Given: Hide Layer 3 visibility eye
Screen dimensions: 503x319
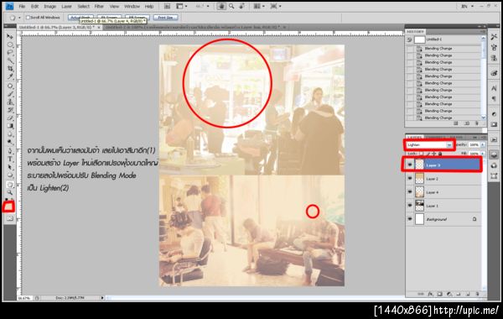Looking at the screenshot, I should coord(410,165).
